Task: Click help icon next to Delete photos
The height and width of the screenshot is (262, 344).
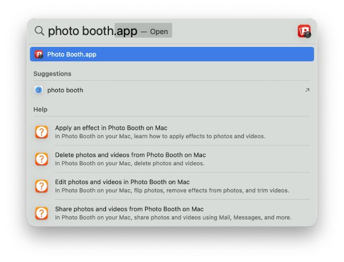Action: click(x=42, y=159)
